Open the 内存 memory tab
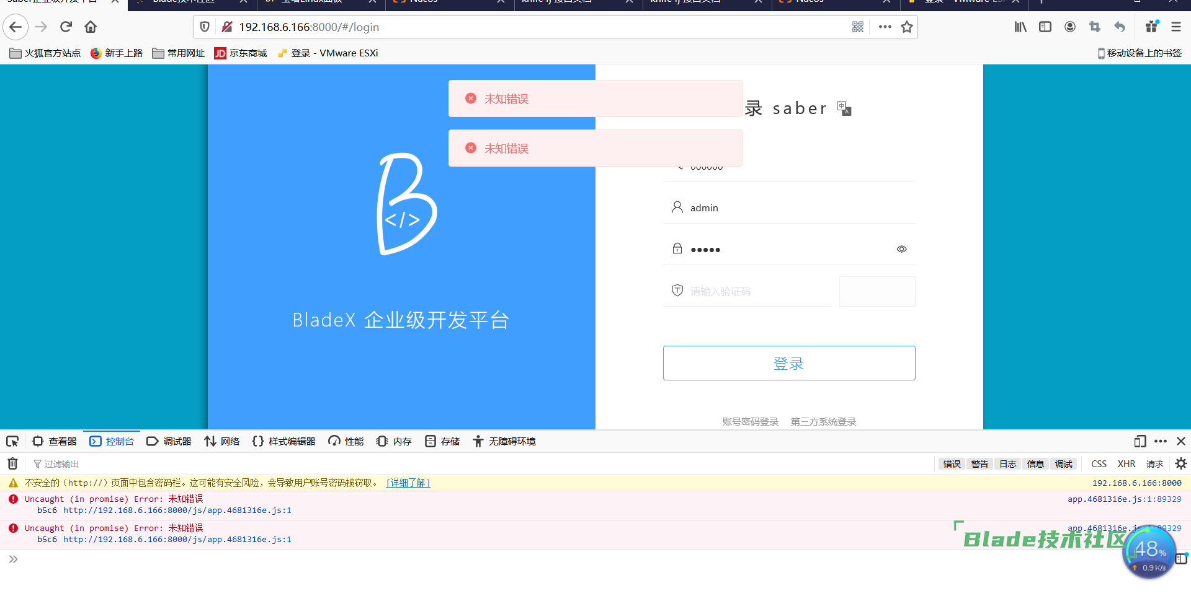1191x596 pixels. [x=394, y=441]
